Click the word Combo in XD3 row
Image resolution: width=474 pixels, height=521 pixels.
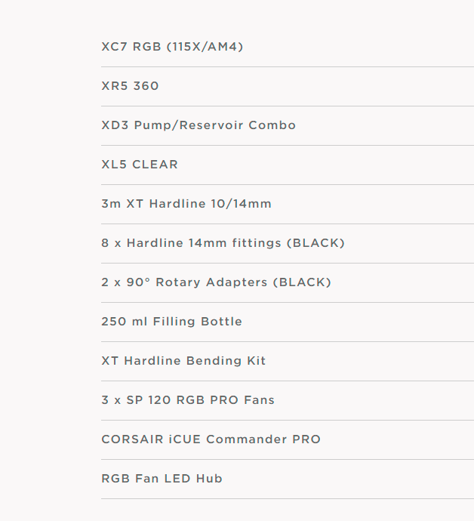[272, 125]
